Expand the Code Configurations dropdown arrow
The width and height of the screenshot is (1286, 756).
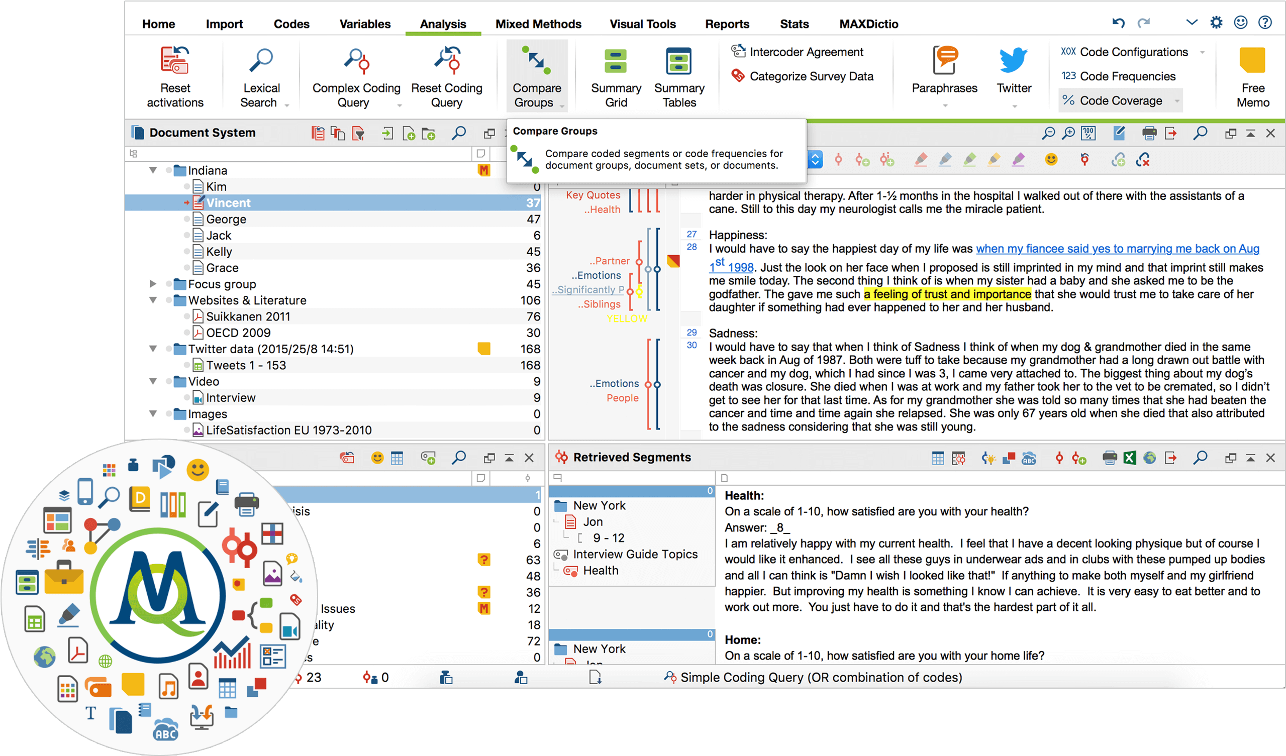coord(1203,52)
